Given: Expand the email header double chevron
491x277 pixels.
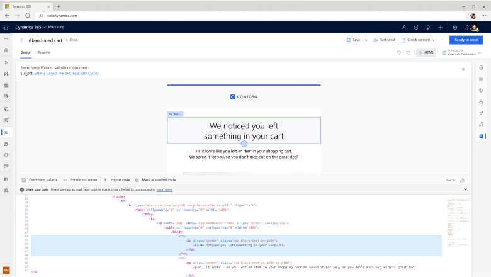Looking at the screenshot, I should tap(463, 69).
